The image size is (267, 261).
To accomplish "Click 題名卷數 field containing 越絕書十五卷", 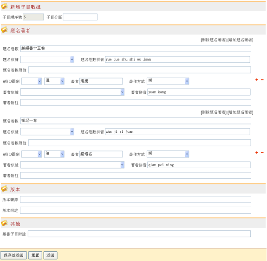I will tap(136, 48).
